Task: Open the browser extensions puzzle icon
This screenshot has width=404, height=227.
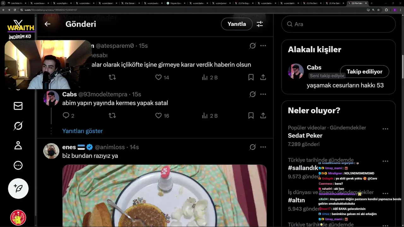Action: [386, 10]
